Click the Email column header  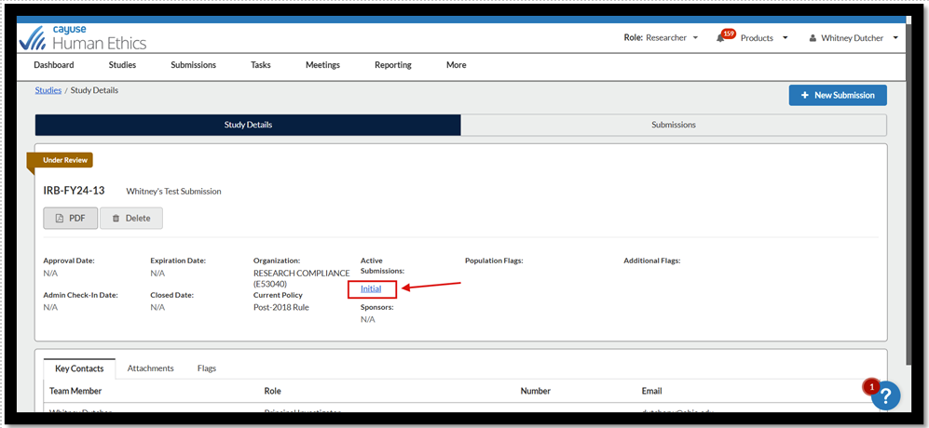[x=651, y=392]
